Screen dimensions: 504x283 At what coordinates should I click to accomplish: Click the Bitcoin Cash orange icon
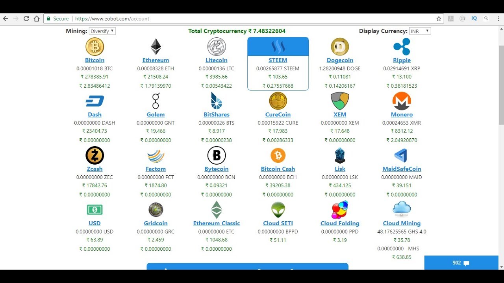[x=278, y=155]
